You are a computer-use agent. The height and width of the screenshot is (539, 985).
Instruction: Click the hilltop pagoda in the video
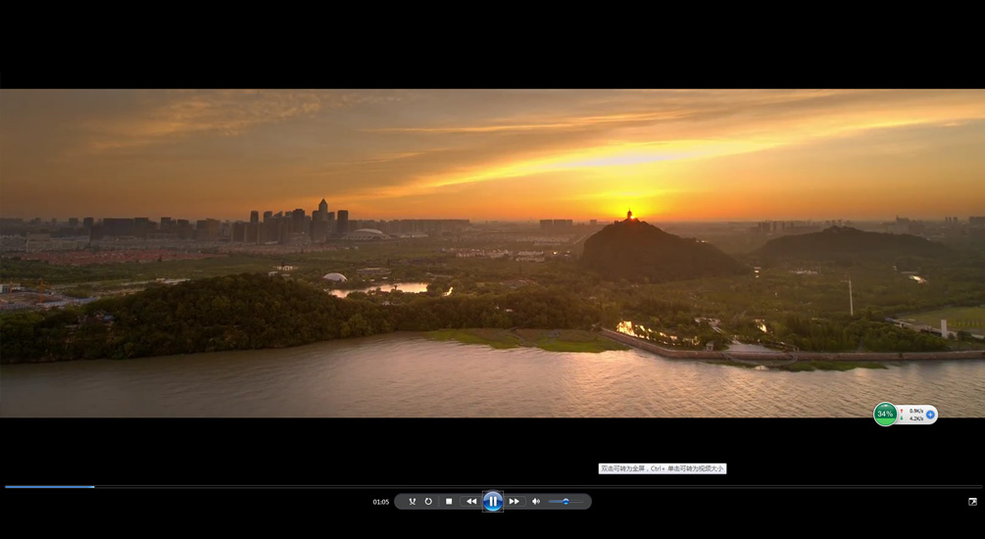click(629, 214)
